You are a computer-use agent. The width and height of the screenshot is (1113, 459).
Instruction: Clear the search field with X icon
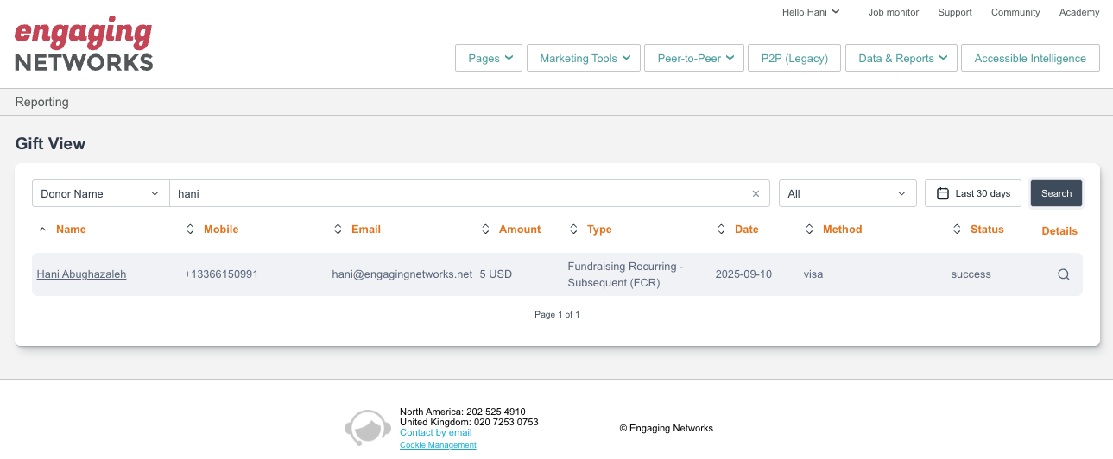(756, 194)
